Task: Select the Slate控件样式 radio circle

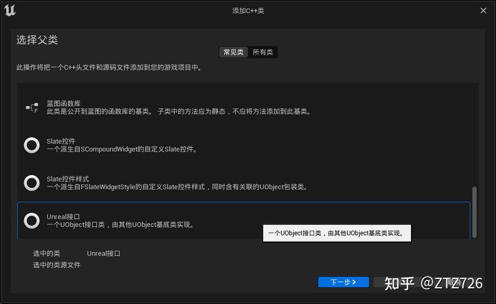Action: 31,183
